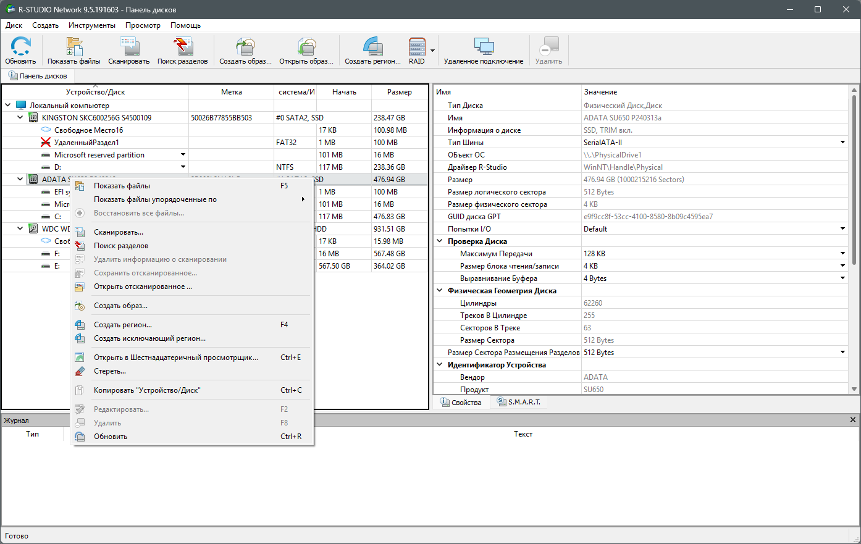Click Открыть образ toolbar icon
This screenshot has height=544, width=861.
306,47
